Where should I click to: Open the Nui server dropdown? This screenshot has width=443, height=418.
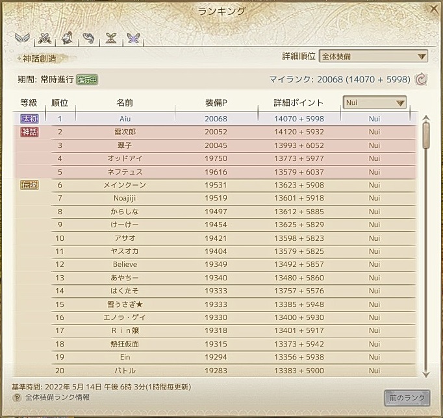click(x=374, y=103)
